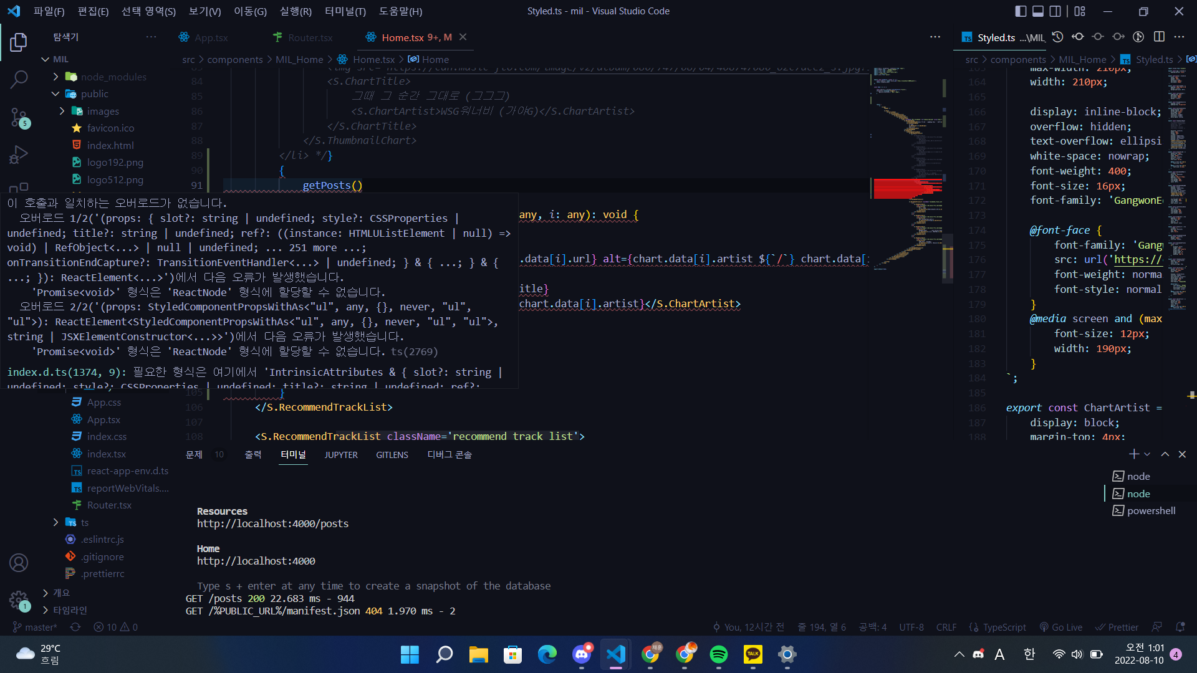
Task: Switch to the 문제 problems panel tab
Action: pyautogui.click(x=194, y=454)
